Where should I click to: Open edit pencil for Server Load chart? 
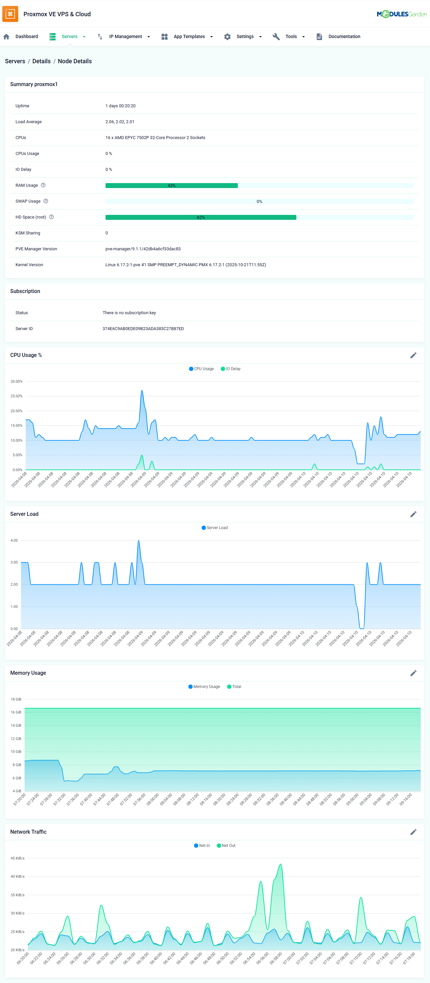click(x=413, y=514)
